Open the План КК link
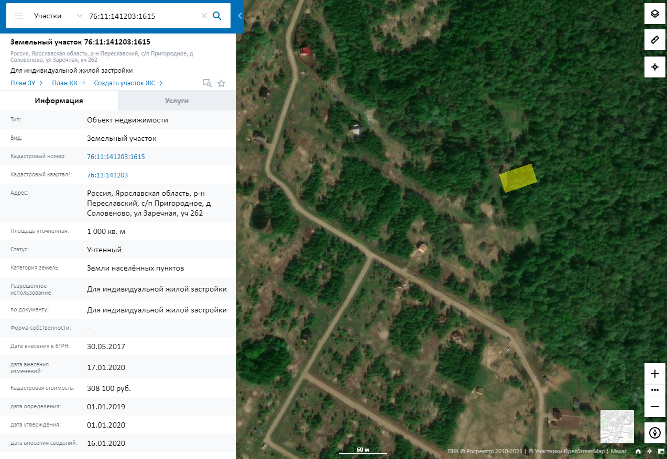 [68, 83]
